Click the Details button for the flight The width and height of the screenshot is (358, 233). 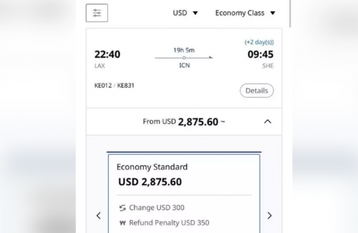coord(257,90)
